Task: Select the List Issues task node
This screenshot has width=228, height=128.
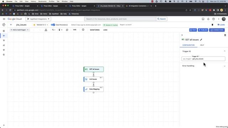Action: pyautogui.click(x=94, y=79)
